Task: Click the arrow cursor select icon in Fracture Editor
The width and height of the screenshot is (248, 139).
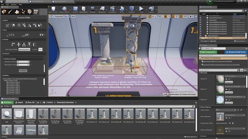Action: pos(13,25)
